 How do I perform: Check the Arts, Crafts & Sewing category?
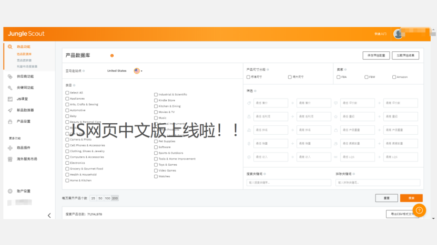tap(67, 104)
